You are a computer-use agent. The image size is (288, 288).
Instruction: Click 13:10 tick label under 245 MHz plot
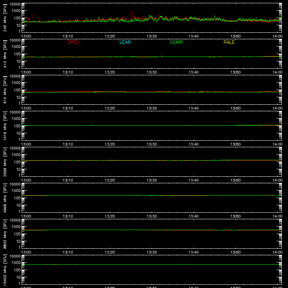(68, 36)
